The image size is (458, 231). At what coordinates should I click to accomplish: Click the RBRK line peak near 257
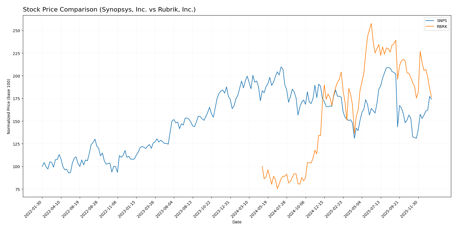coord(371,23)
